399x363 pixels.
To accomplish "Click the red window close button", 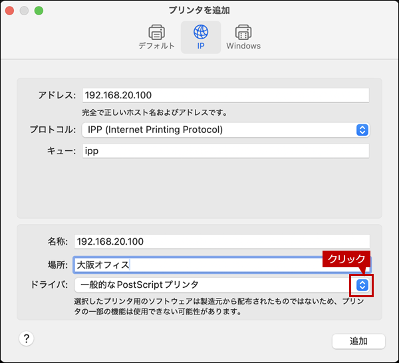I will pyautogui.click(x=11, y=11).
